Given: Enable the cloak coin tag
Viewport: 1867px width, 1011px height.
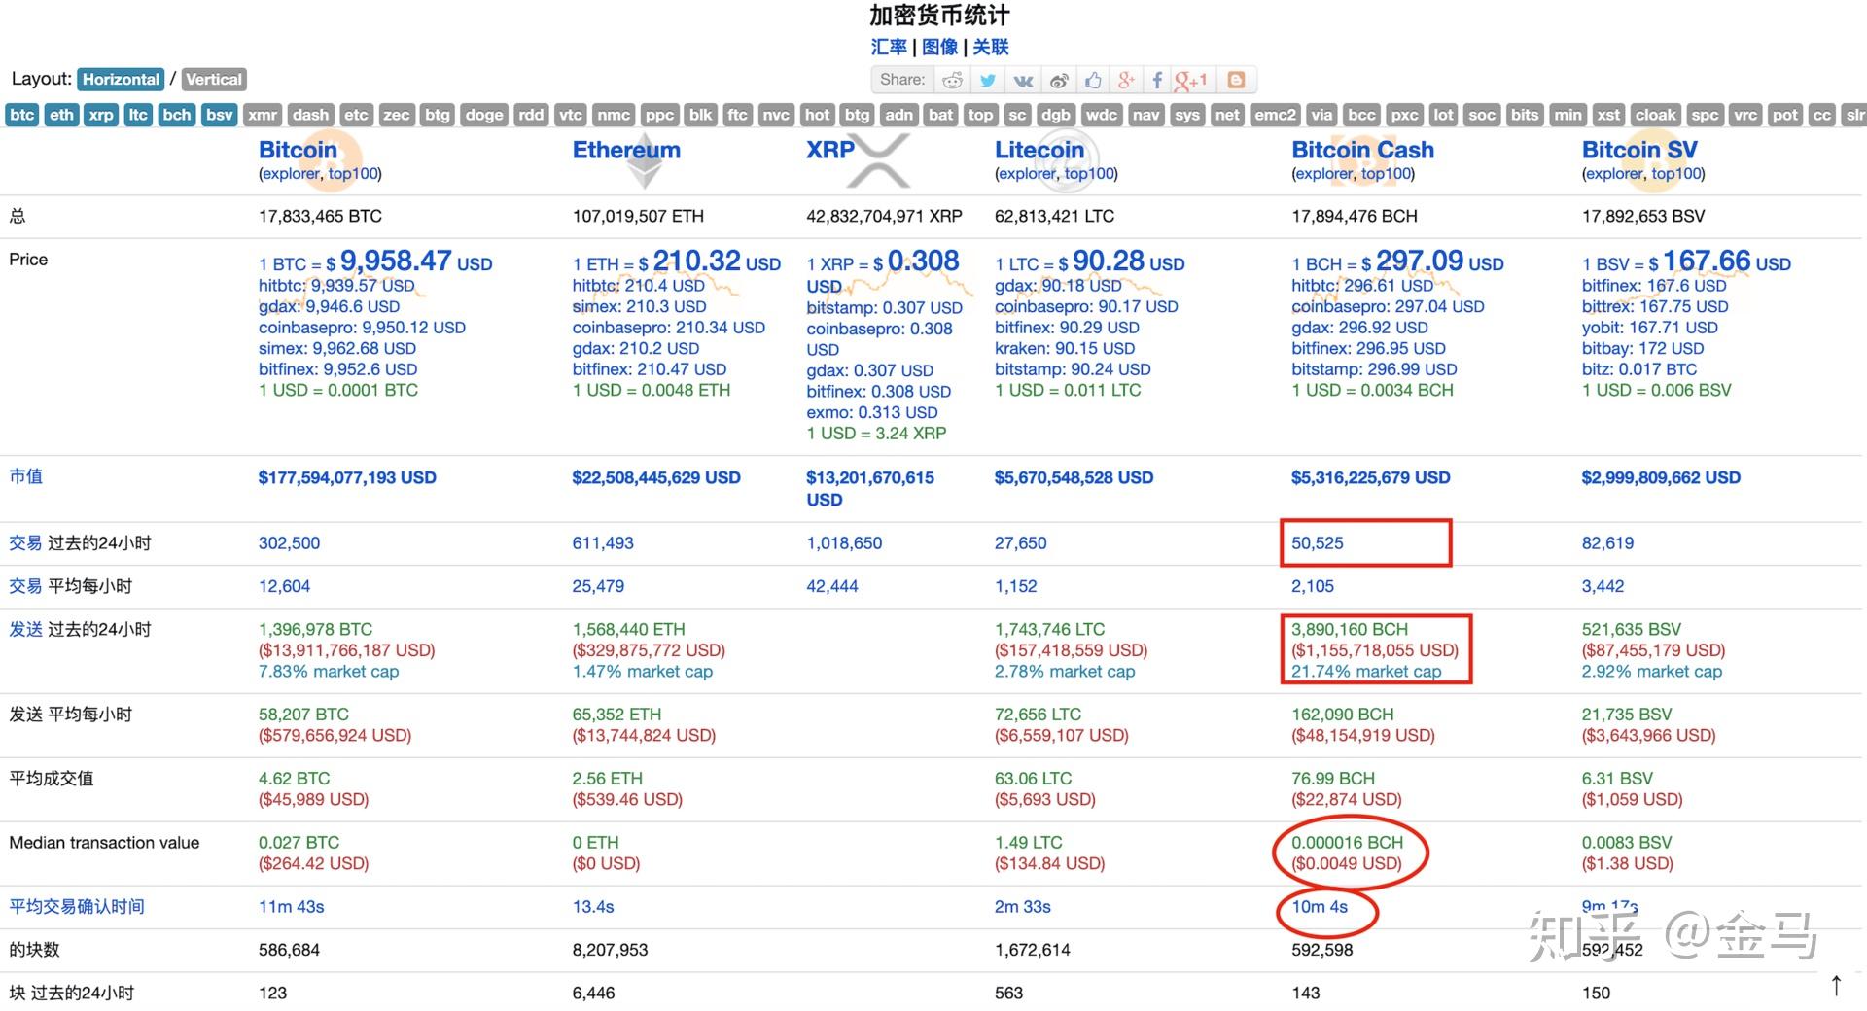Looking at the screenshot, I should (1655, 115).
